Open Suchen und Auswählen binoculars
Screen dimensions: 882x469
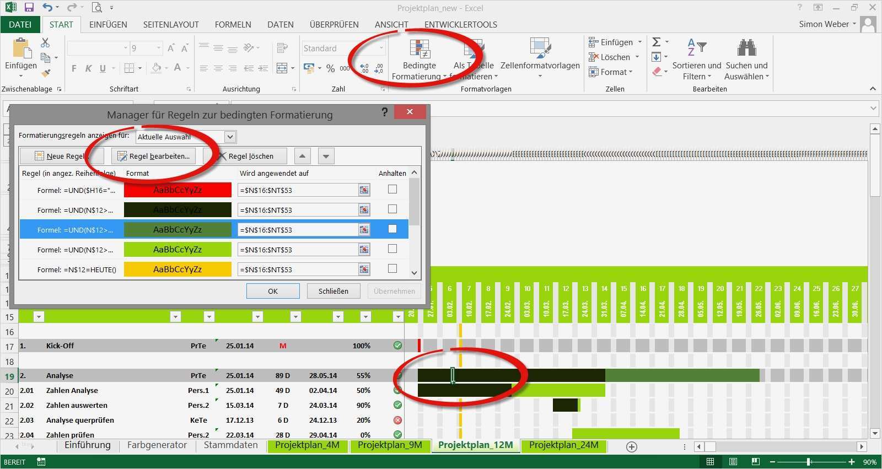(x=746, y=60)
